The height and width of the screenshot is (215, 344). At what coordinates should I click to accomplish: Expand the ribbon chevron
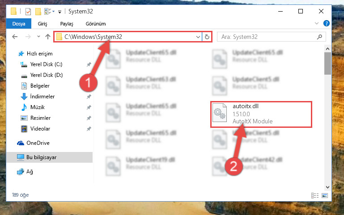point(316,23)
